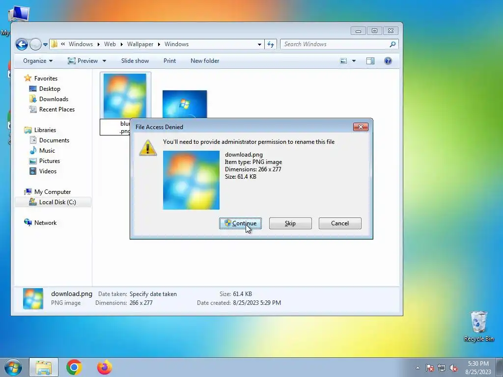Viewport: 503px width, 377px height.
Task: Select Libraries in the navigation pane
Action: (x=45, y=130)
